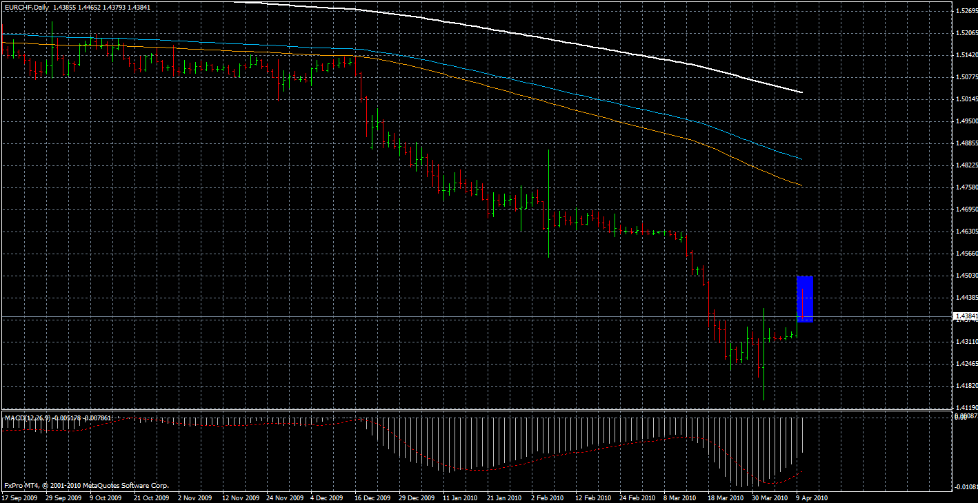This screenshot has height=503, width=978.
Task: Click the 1.48225 price scale label
Action: click(x=966, y=165)
